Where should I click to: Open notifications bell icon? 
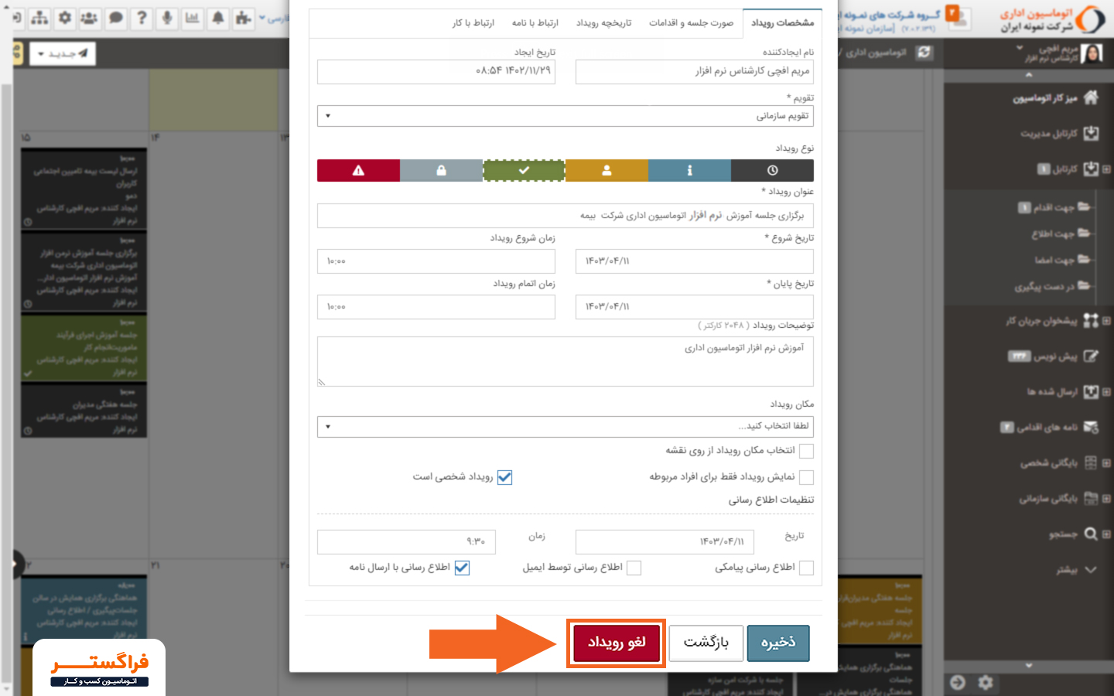coord(218,18)
